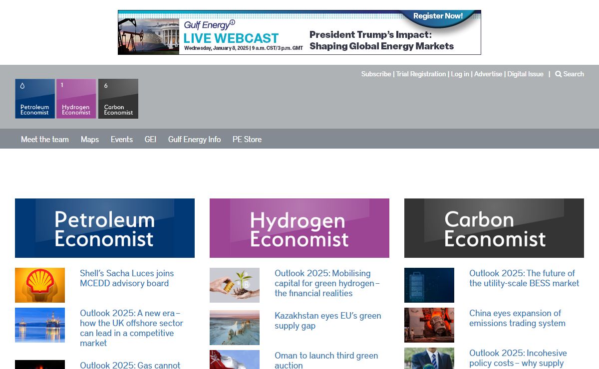Image resolution: width=599 pixels, height=369 pixels.
Task: Click the Petroleum Economist logo tile
Action: click(x=35, y=99)
